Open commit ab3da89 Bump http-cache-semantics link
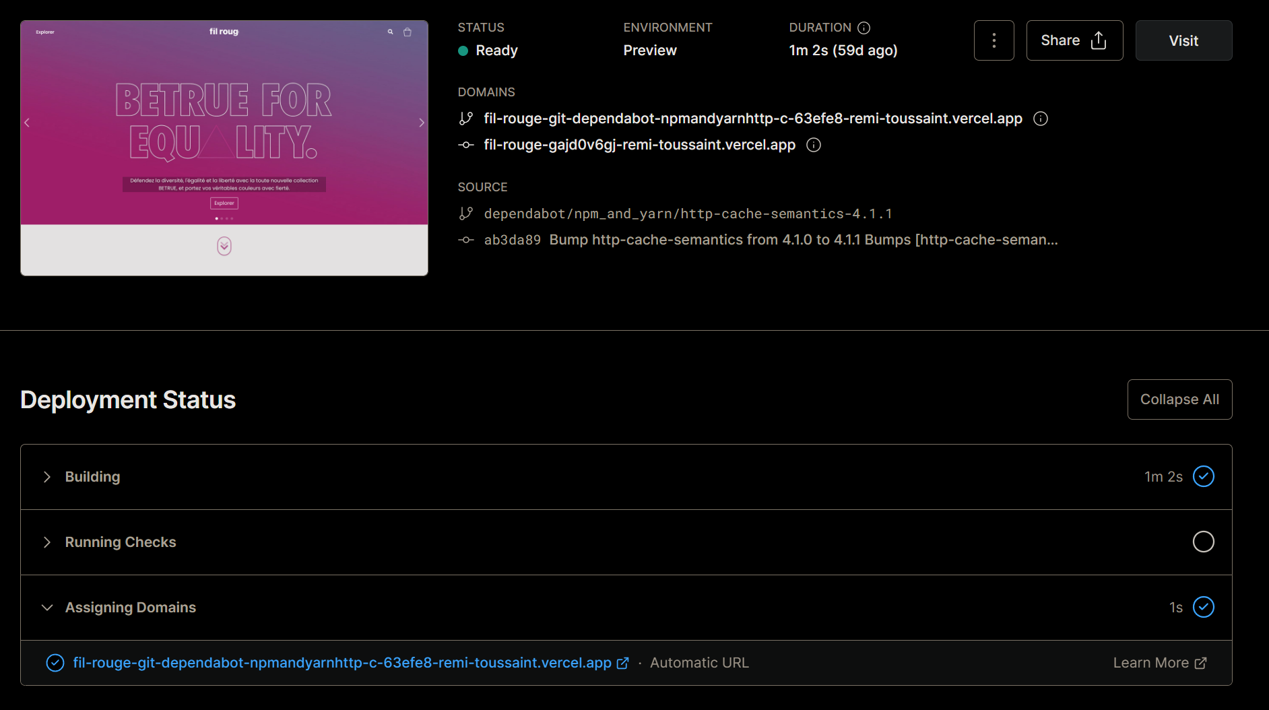This screenshot has height=710, width=1269. [771, 240]
